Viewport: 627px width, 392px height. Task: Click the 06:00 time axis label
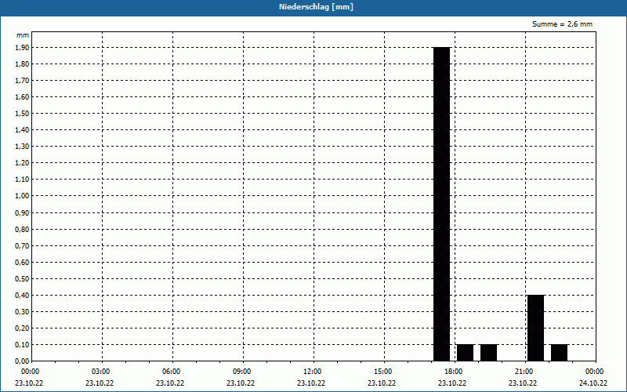click(x=171, y=372)
